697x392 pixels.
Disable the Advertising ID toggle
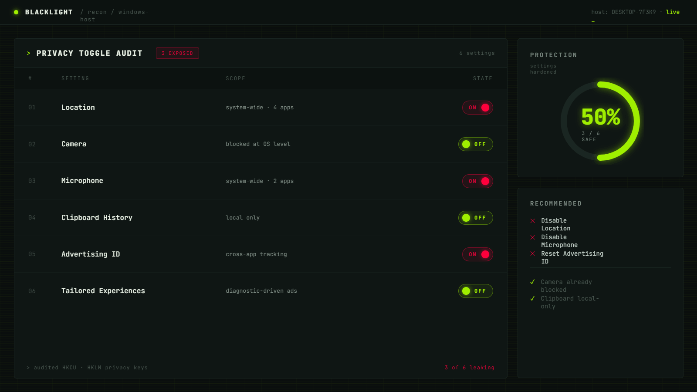pyautogui.click(x=477, y=254)
